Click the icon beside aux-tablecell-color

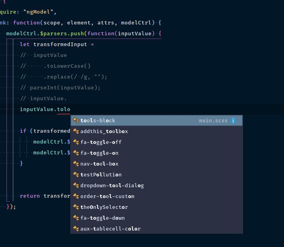(x=76, y=229)
